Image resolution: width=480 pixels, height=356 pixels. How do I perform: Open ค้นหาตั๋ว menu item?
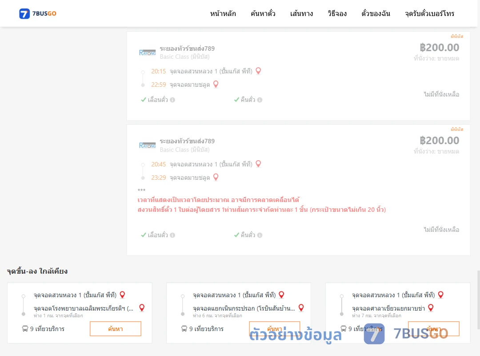pos(263,13)
